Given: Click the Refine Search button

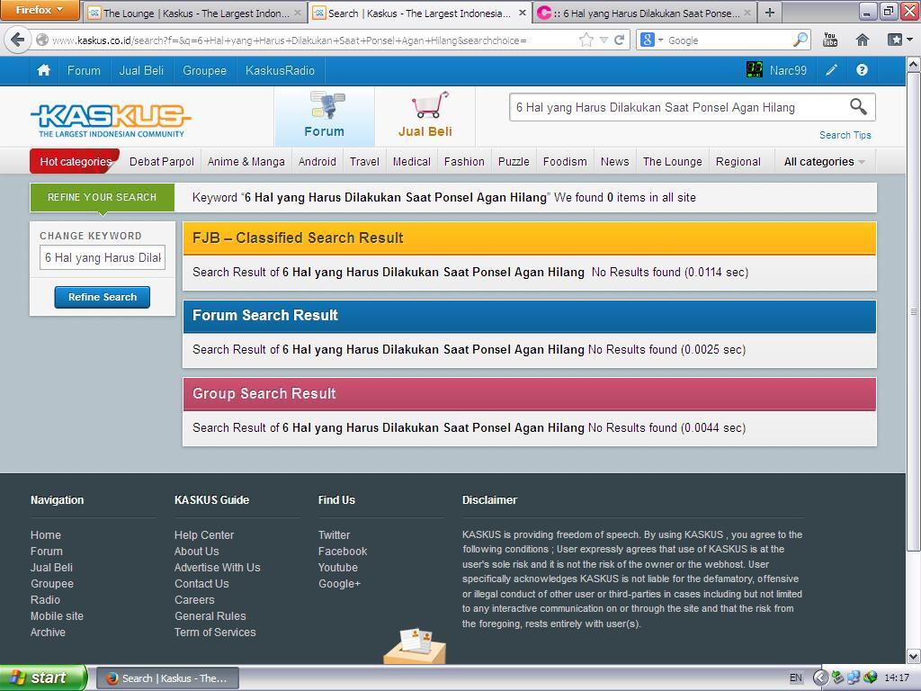Looking at the screenshot, I should [103, 297].
